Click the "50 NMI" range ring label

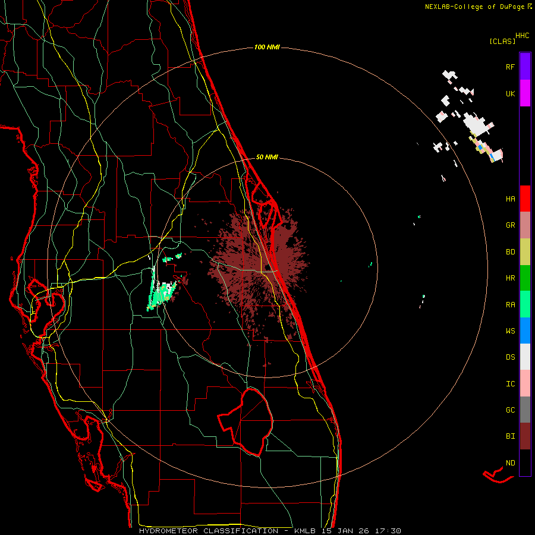[267, 158]
